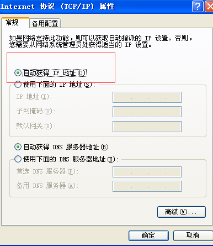The height and width of the screenshot is (246, 213).
Task: Select 自动获得 DNS 服务器地址 radio button
Action: point(18,147)
